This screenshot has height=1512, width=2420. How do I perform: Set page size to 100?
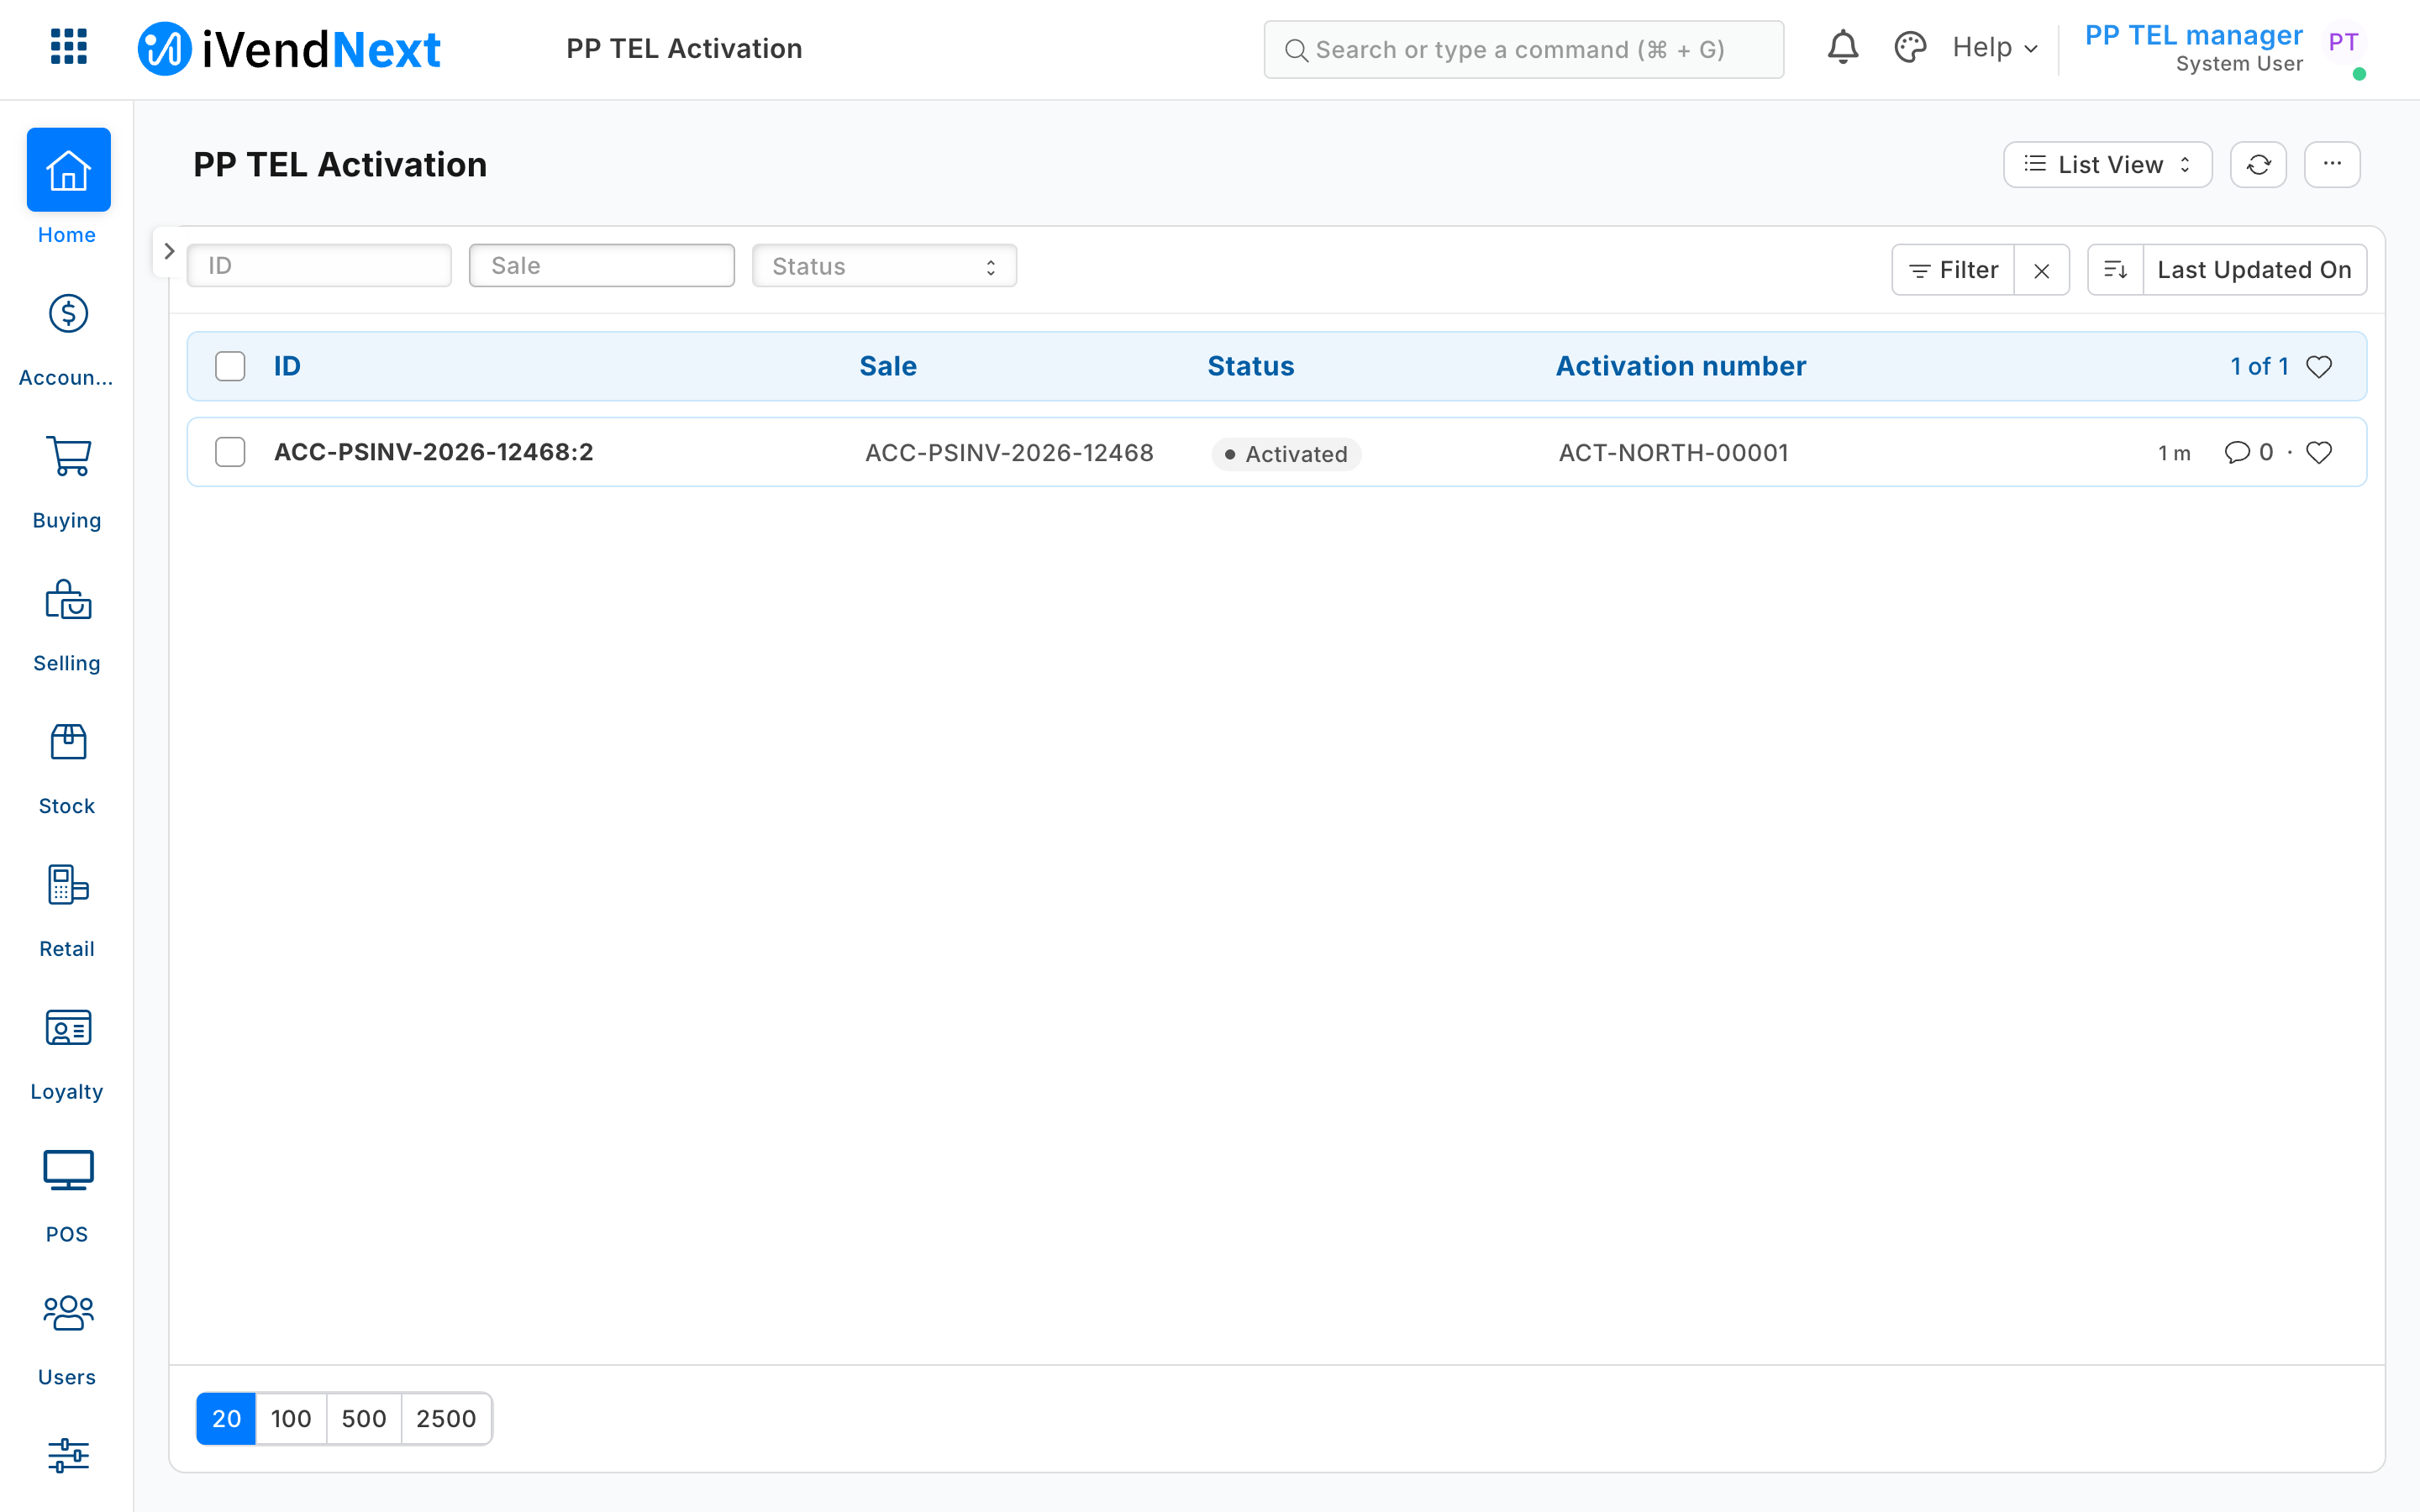coord(291,1418)
